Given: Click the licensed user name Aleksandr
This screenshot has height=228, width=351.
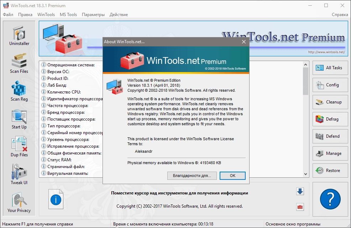Looking at the screenshot, I should pyautogui.click(x=143, y=152).
